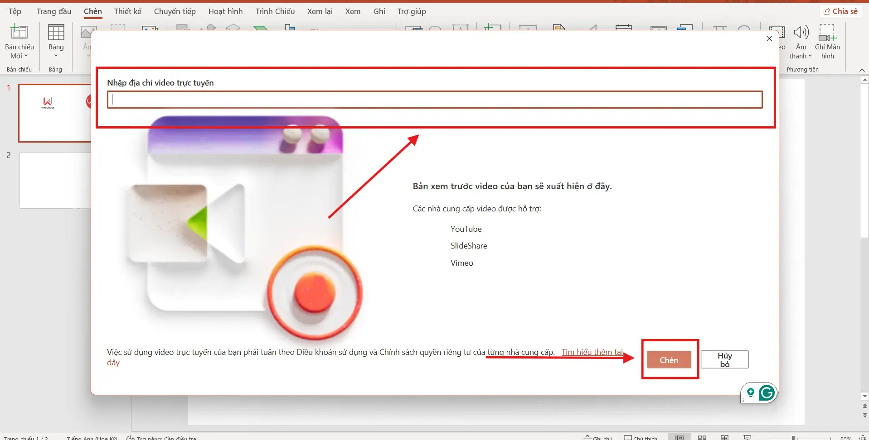The width and height of the screenshot is (869, 440).
Task: Toggle the Ghi chú notes pane
Action: pyautogui.click(x=598, y=437)
